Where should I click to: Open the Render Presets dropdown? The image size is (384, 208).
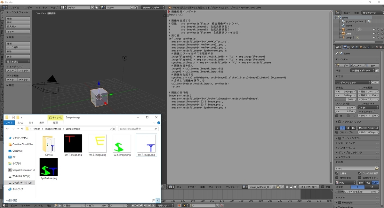(x=353, y=83)
